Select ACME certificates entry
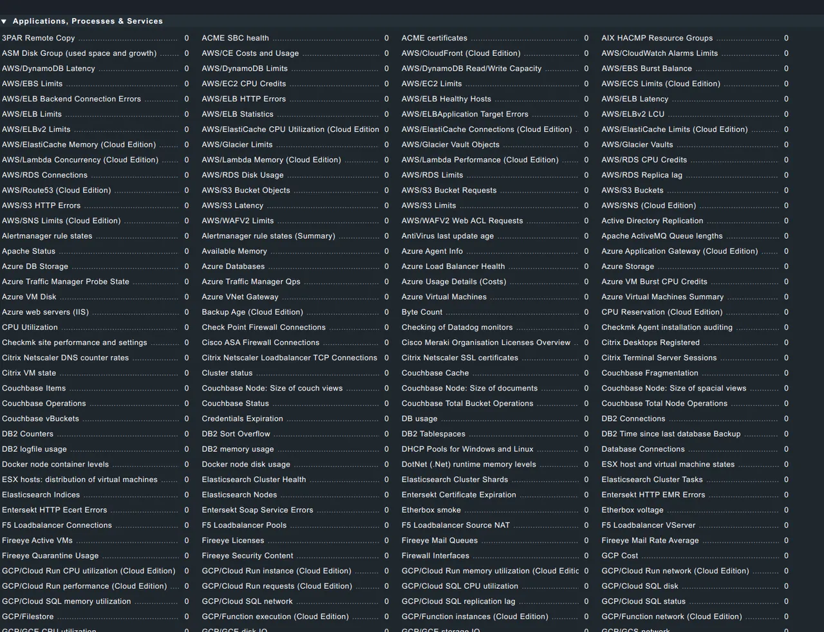This screenshot has width=824, height=632. [435, 38]
